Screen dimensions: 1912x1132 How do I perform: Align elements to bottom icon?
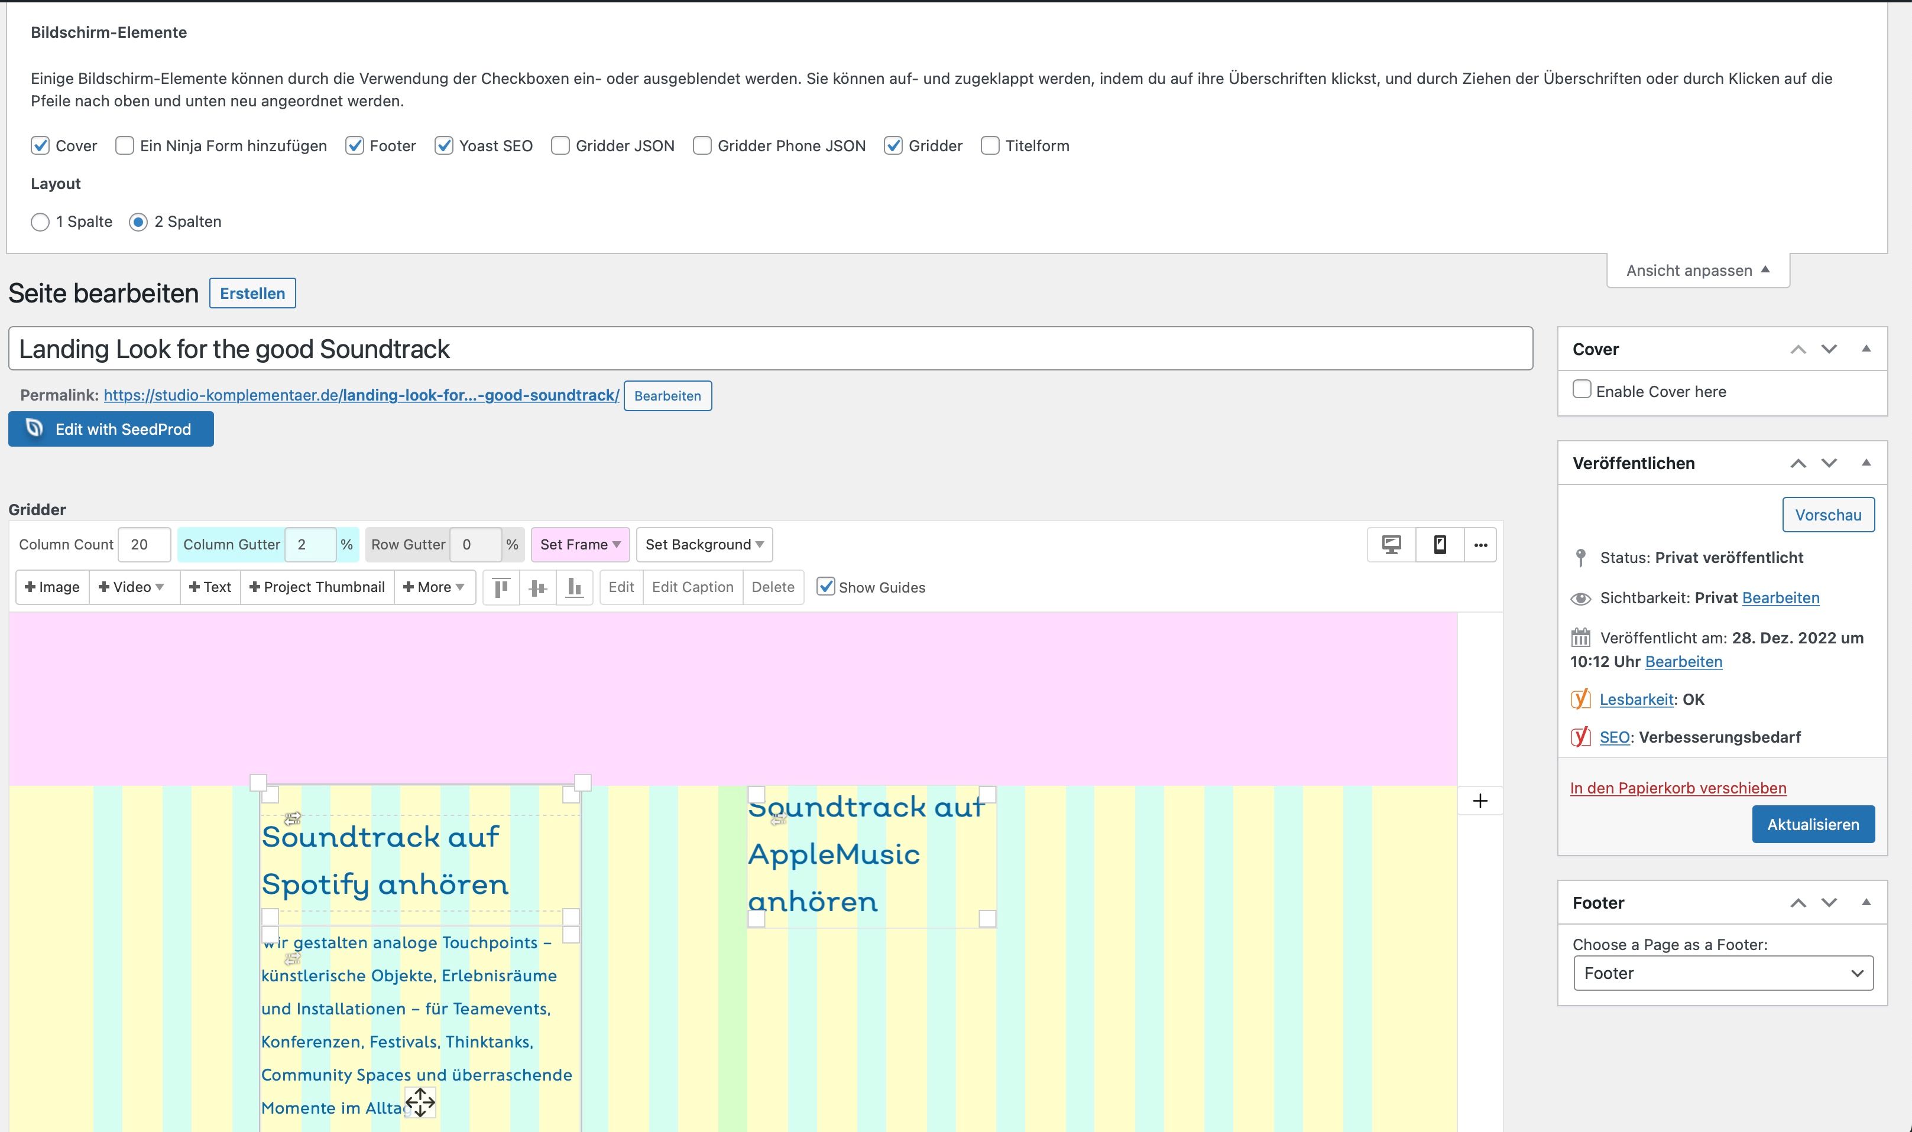tap(575, 587)
